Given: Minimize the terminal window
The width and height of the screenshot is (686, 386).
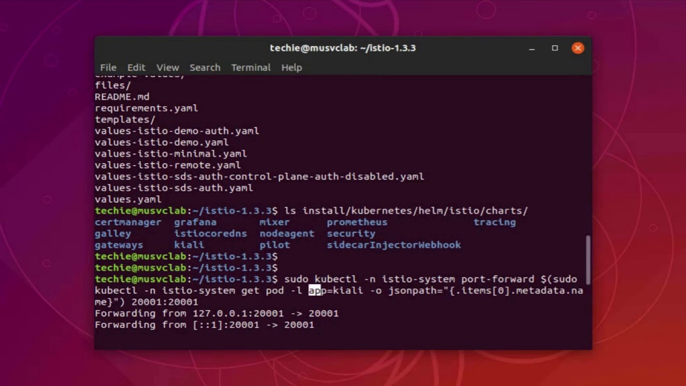Looking at the screenshot, I should 532,48.
